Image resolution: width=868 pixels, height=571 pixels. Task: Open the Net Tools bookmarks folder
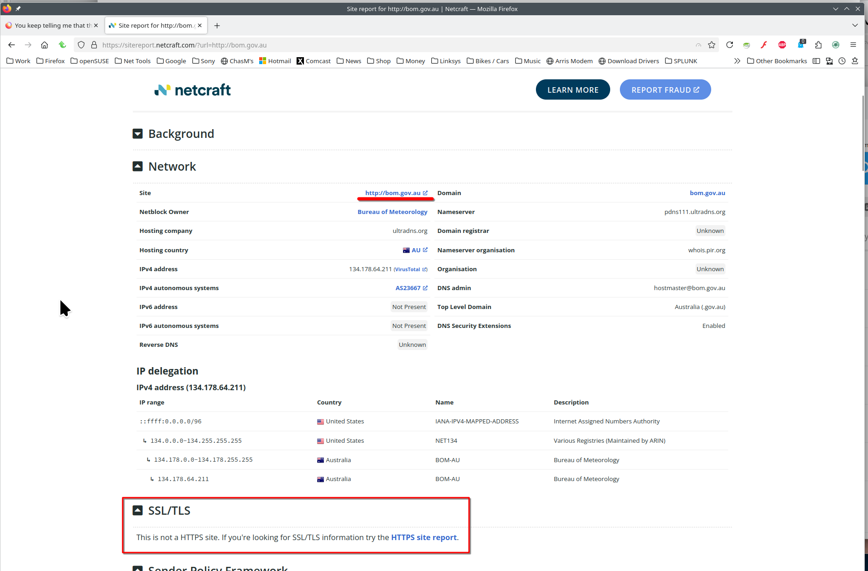(x=133, y=61)
